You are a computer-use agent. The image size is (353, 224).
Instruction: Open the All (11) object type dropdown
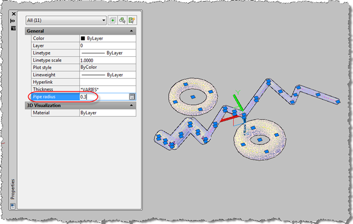pos(66,20)
